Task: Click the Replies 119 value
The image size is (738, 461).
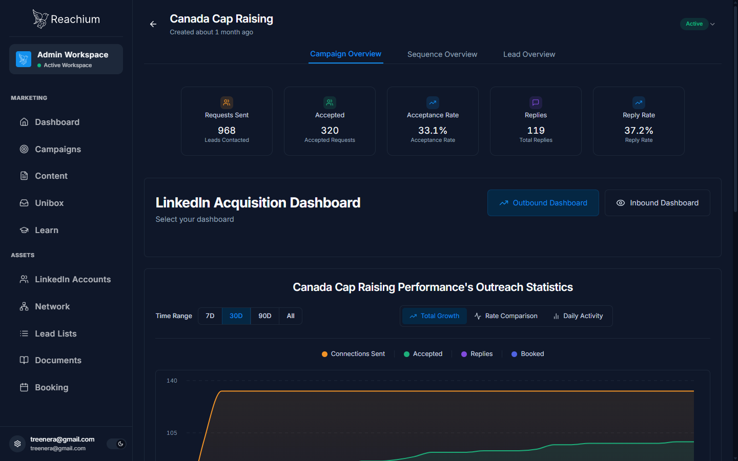Action: (536, 131)
